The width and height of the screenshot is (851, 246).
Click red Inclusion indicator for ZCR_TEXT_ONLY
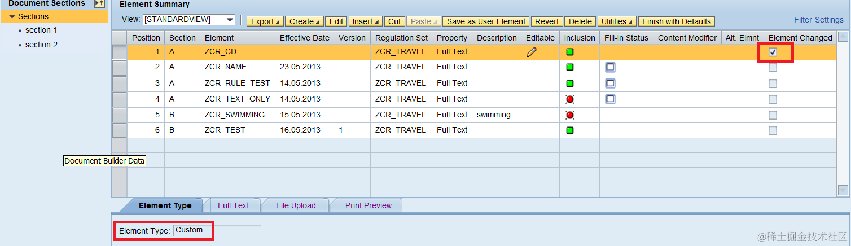tap(570, 99)
